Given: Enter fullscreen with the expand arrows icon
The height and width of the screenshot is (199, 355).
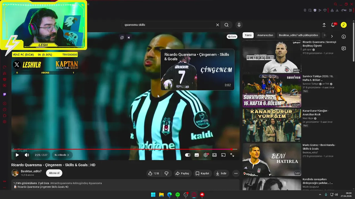Looking at the screenshot, I should coord(232,155).
